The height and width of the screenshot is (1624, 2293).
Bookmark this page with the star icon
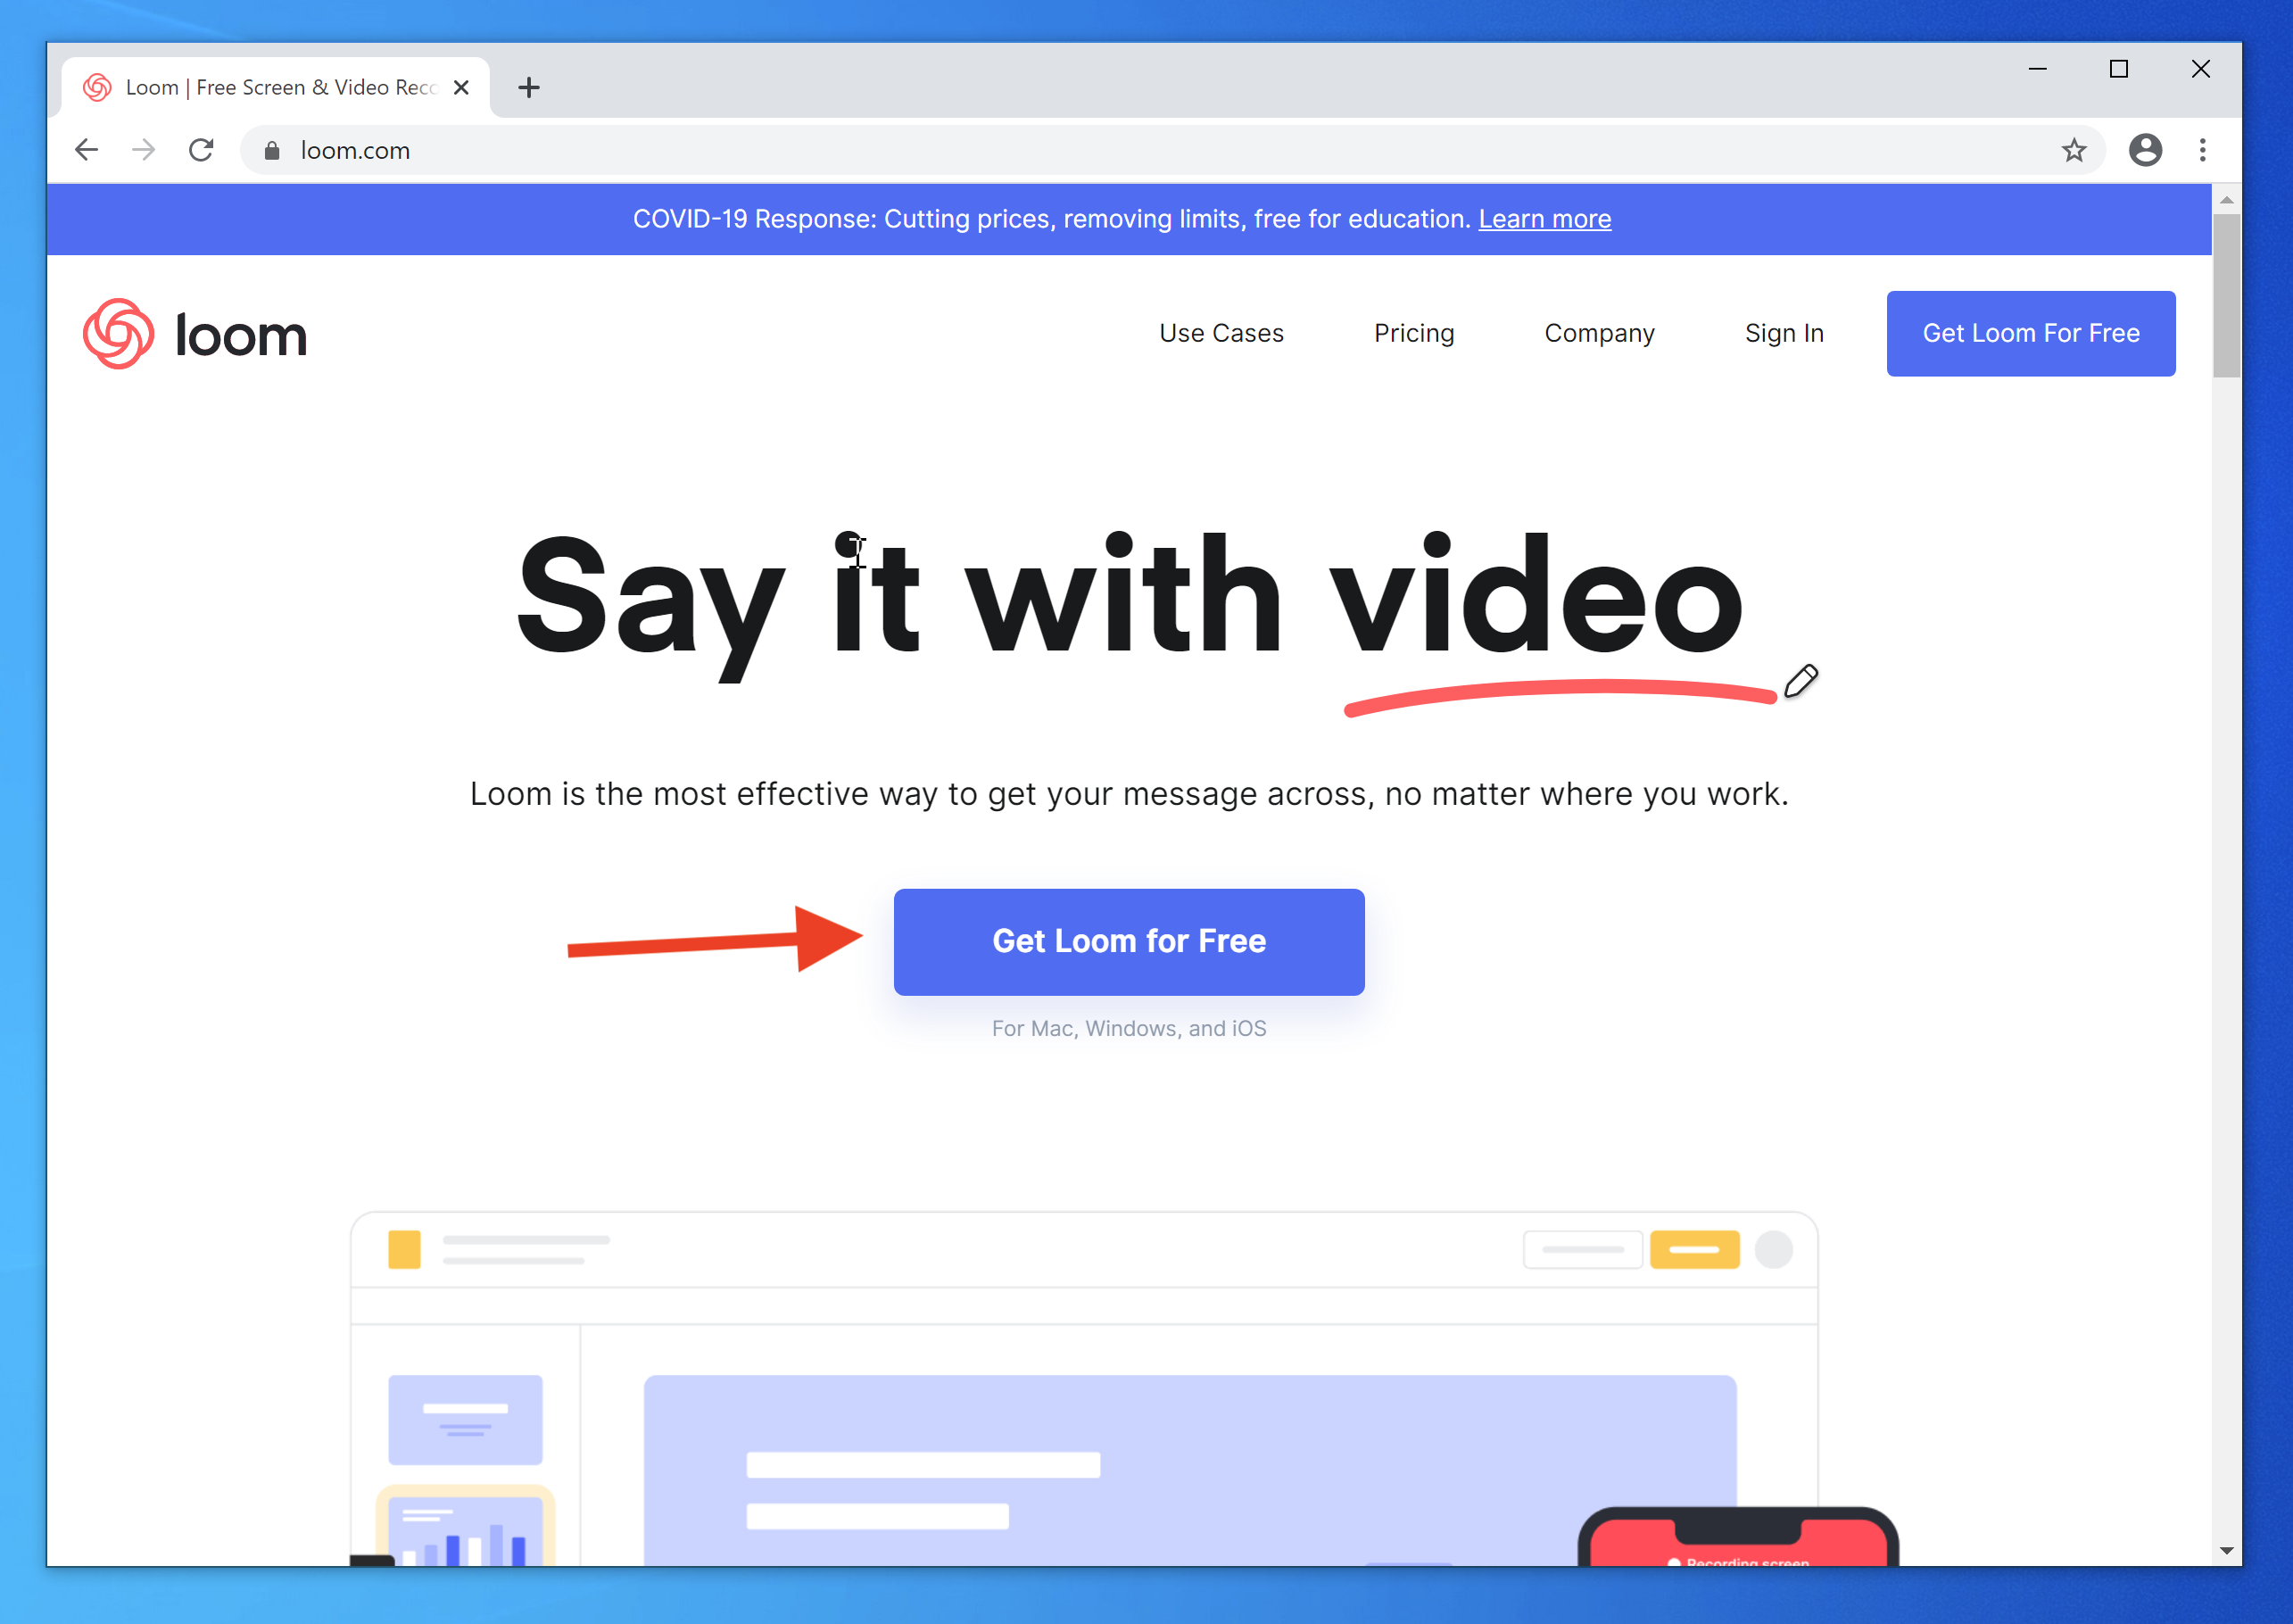click(x=2074, y=150)
